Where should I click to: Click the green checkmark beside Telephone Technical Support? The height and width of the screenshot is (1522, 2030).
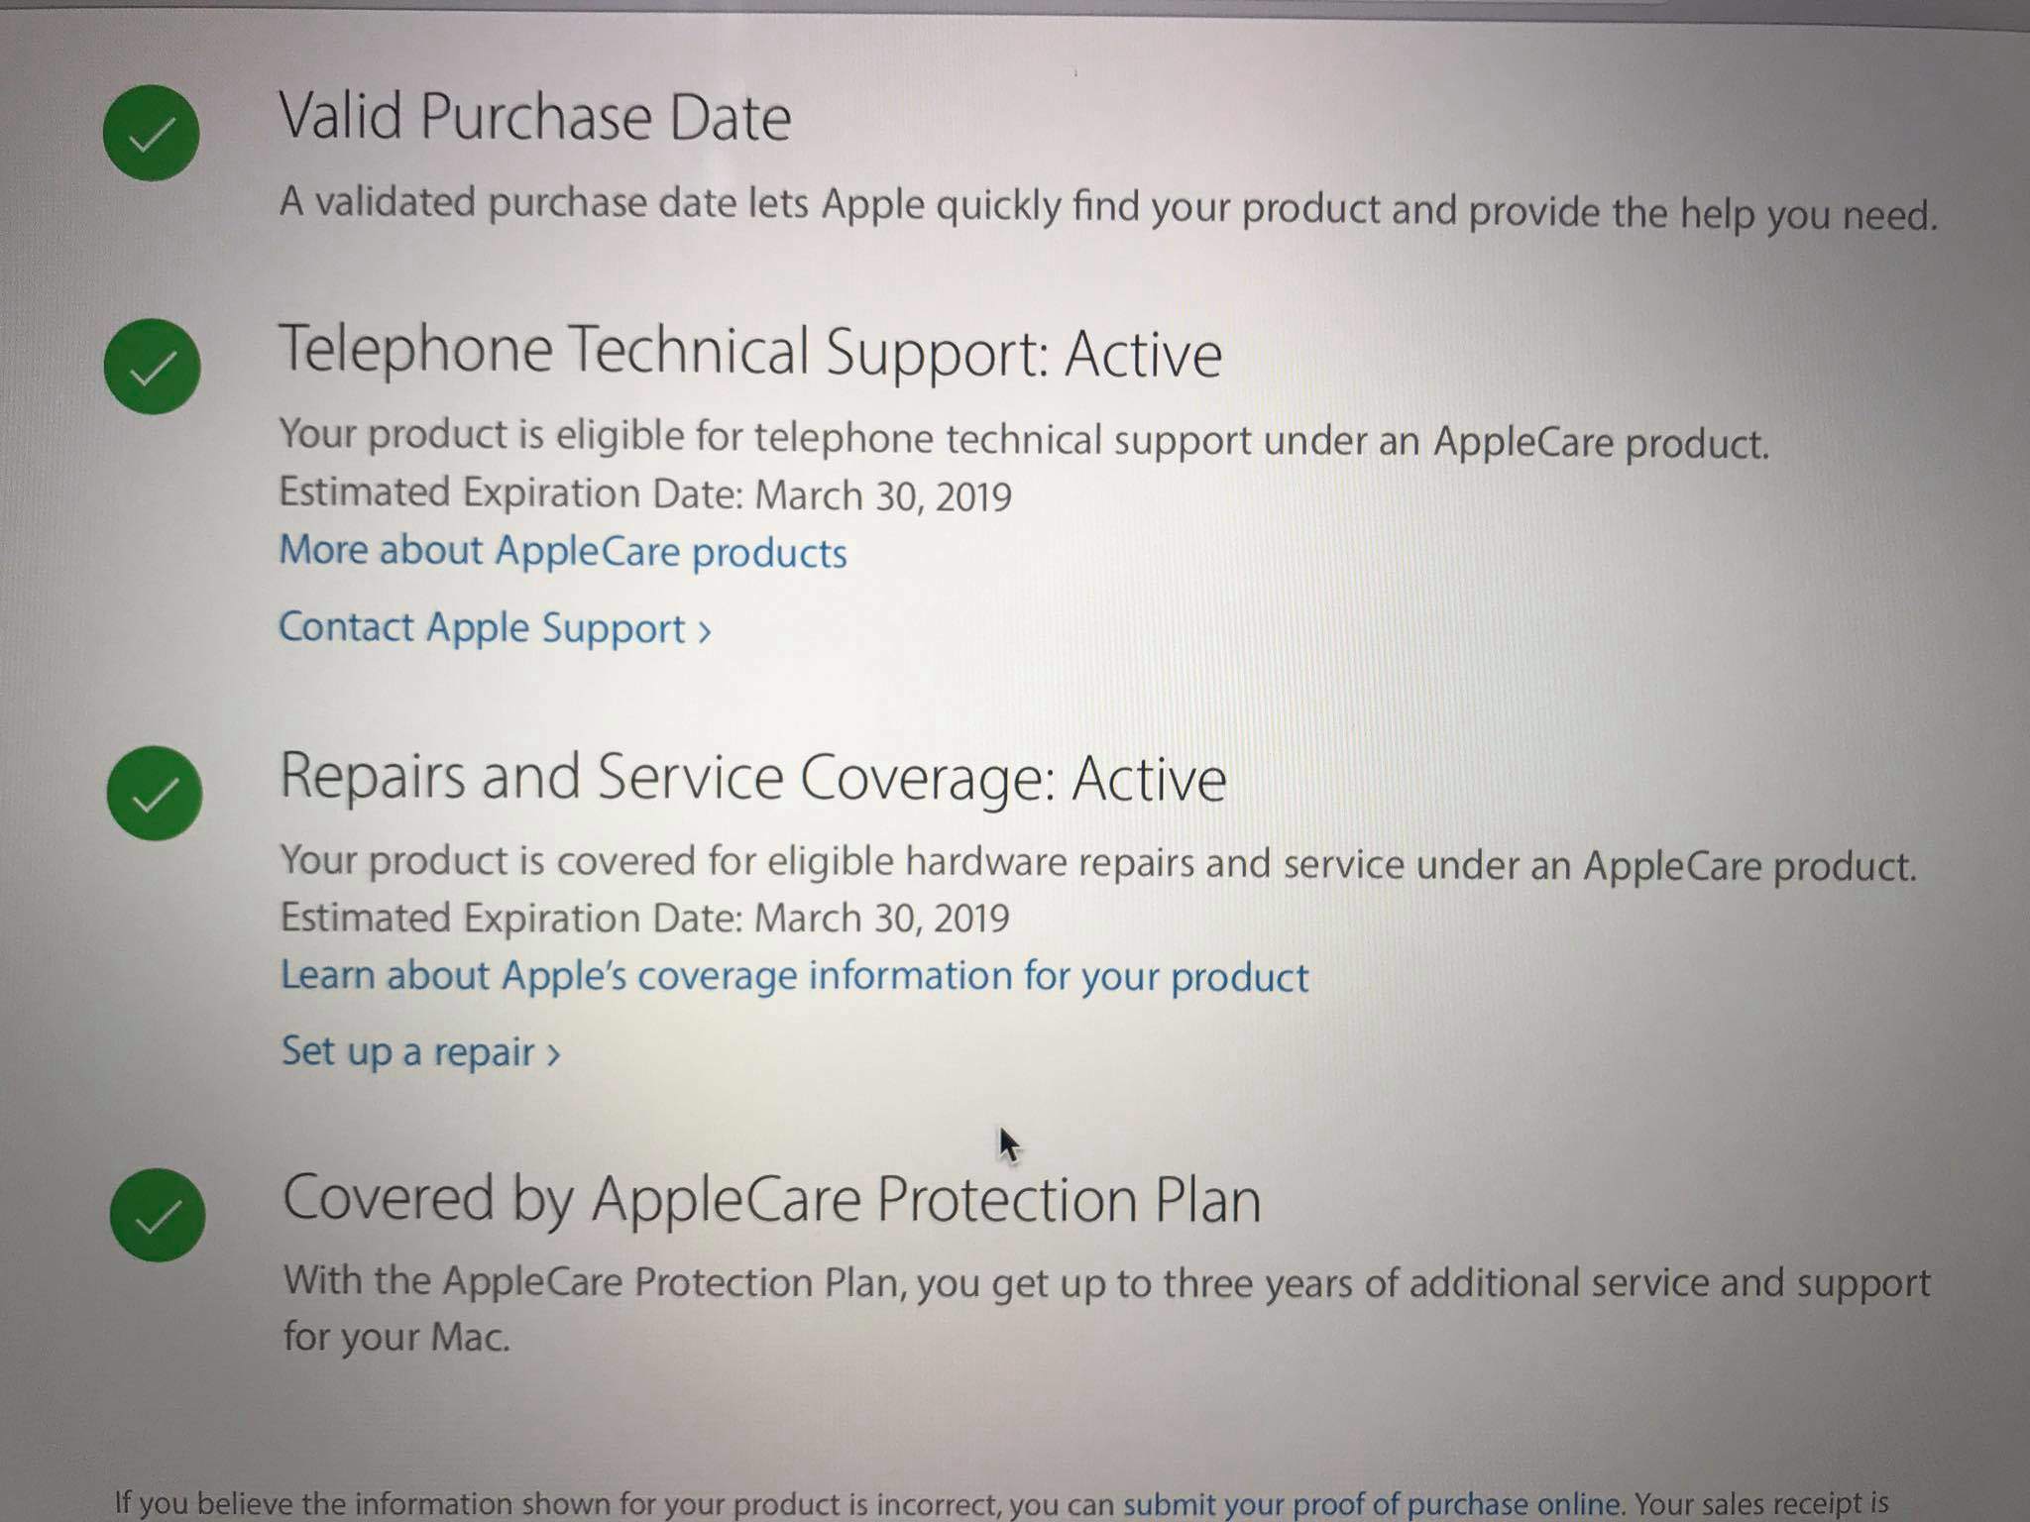coord(153,366)
